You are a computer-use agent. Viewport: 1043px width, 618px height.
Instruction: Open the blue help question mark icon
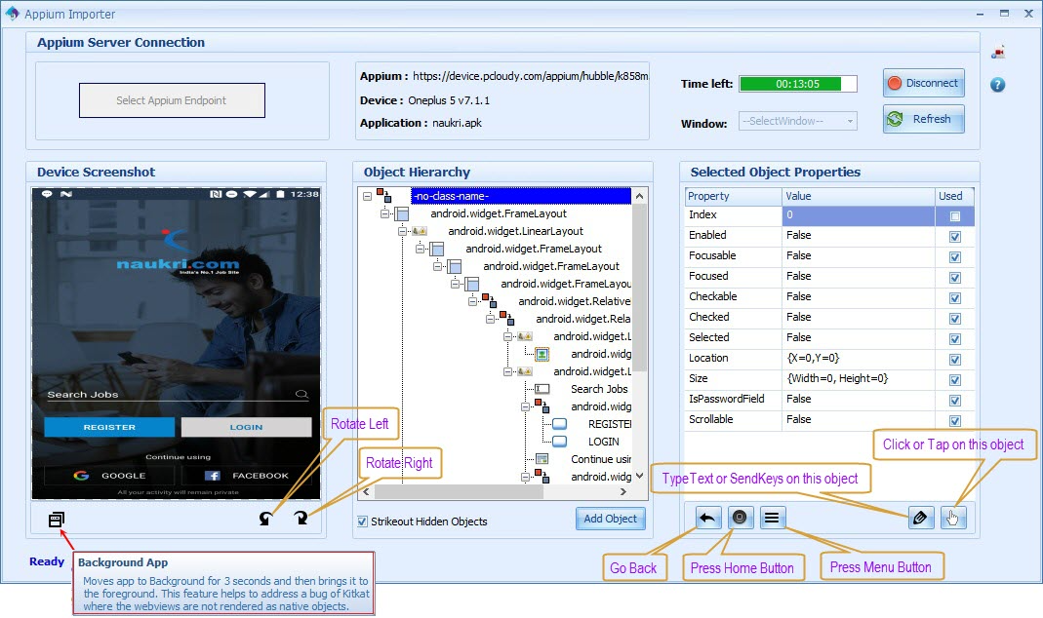pos(997,85)
